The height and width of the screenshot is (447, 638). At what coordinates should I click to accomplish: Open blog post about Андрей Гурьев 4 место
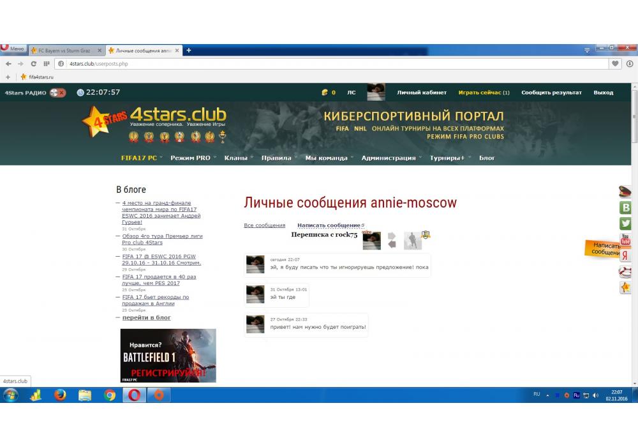point(161,213)
